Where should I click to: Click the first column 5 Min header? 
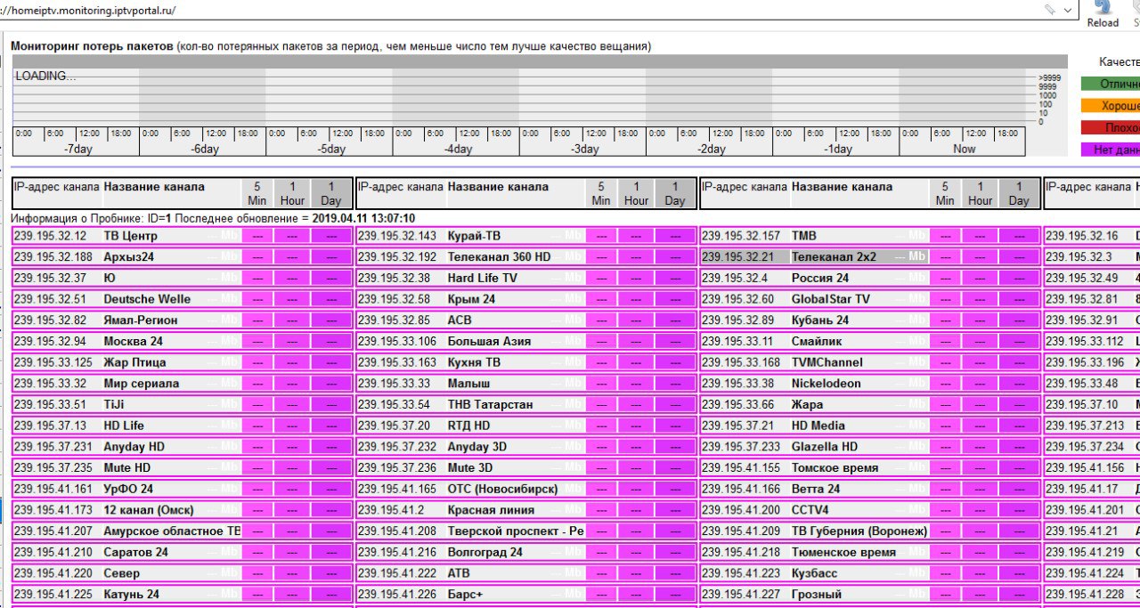(257, 193)
